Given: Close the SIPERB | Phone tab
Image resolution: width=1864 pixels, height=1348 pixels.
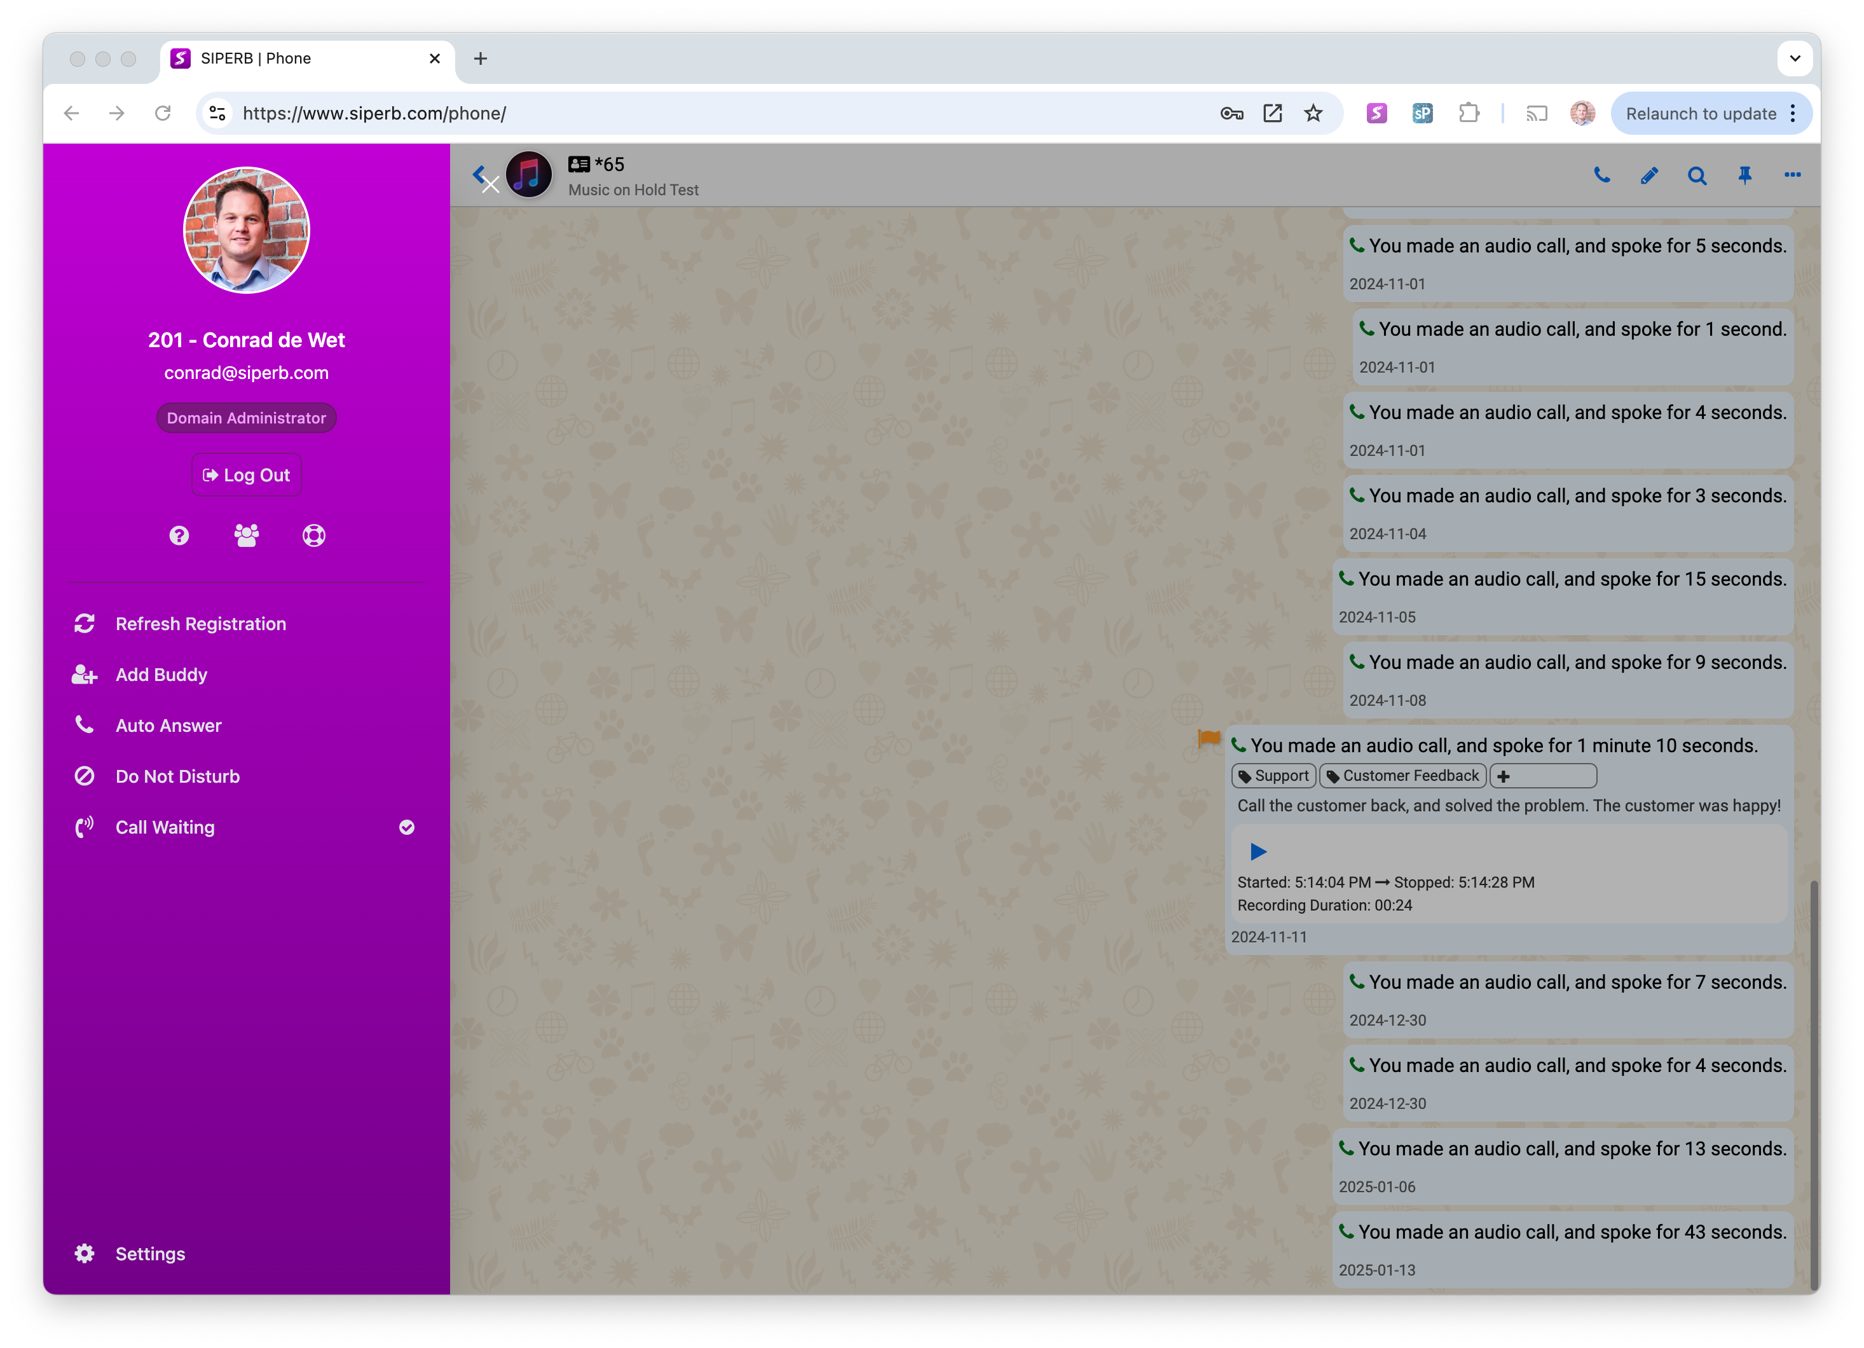Looking at the screenshot, I should point(435,58).
